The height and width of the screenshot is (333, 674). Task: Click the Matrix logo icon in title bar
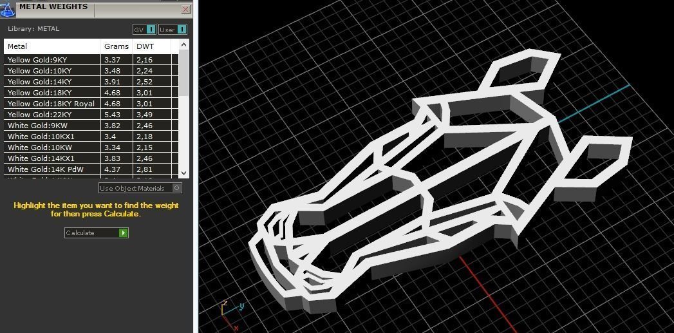coord(7,8)
